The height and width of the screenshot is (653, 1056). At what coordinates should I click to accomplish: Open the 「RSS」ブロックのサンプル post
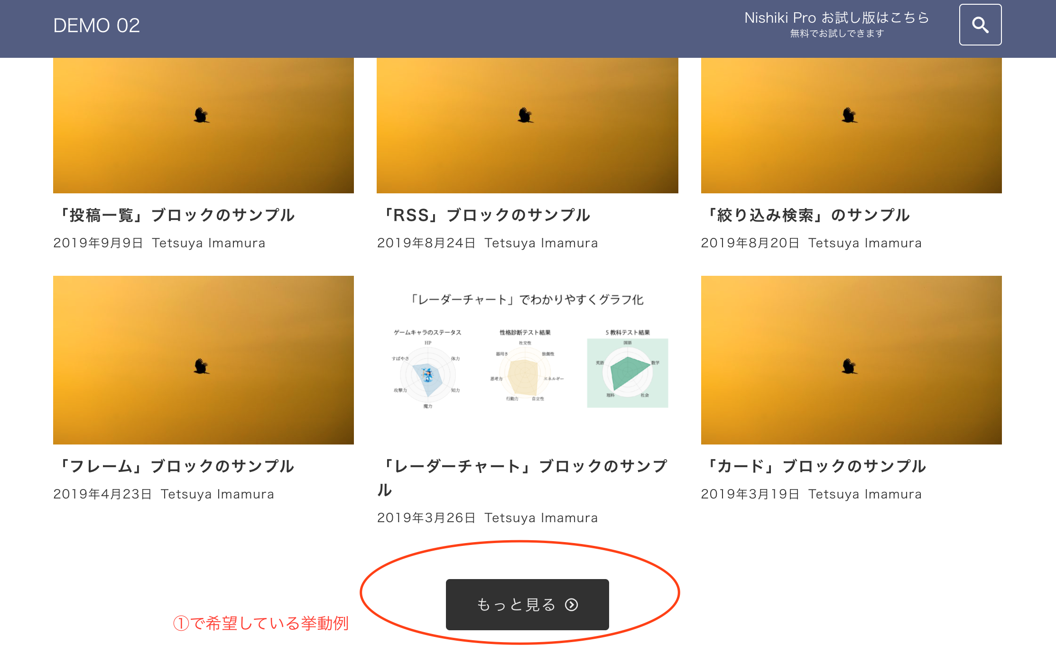(487, 215)
